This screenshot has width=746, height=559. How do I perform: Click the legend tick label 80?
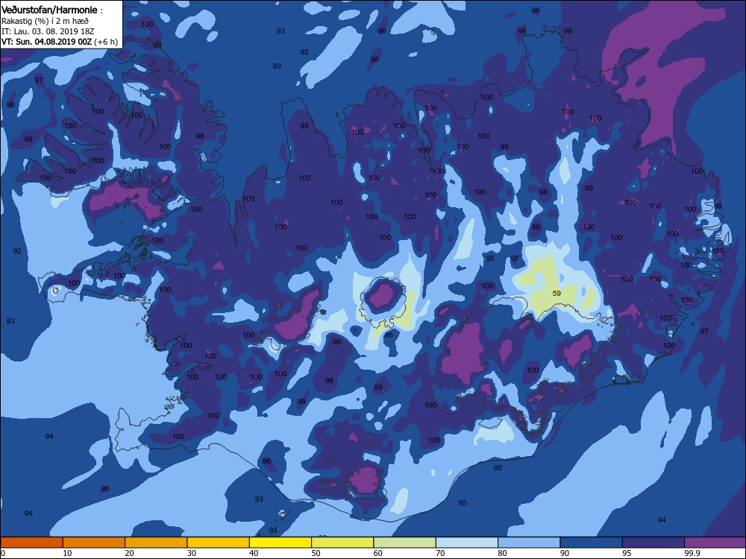503,553
